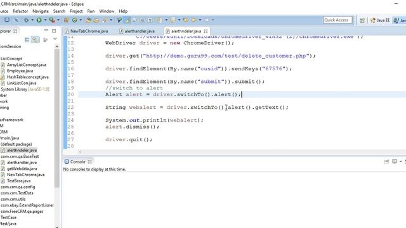This screenshot has width=406, height=228.
Task: Maximize the Package Explorer panel
Action: [54, 31]
